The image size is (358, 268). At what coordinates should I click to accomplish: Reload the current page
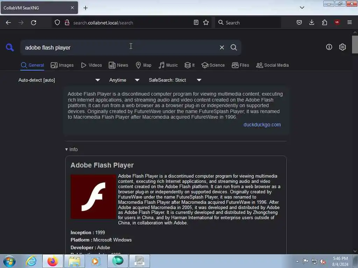[x=34, y=23]
